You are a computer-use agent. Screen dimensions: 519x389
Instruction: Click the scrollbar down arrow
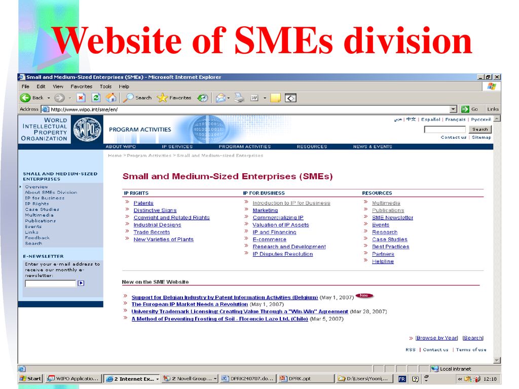497,360
